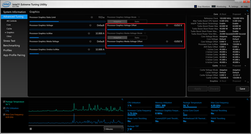This screenshot has width=251, height=134.
Task: Switch Processor Graphics Voltage Mode to Static
Action: (137, 22)
